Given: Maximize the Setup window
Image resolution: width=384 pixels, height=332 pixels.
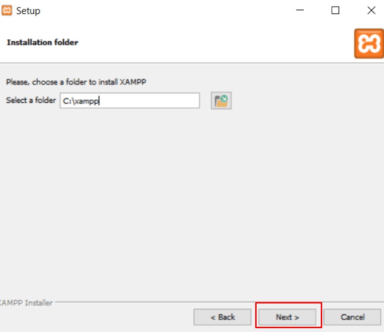Looking at the screenshot, I should click(x=335, y=10).
